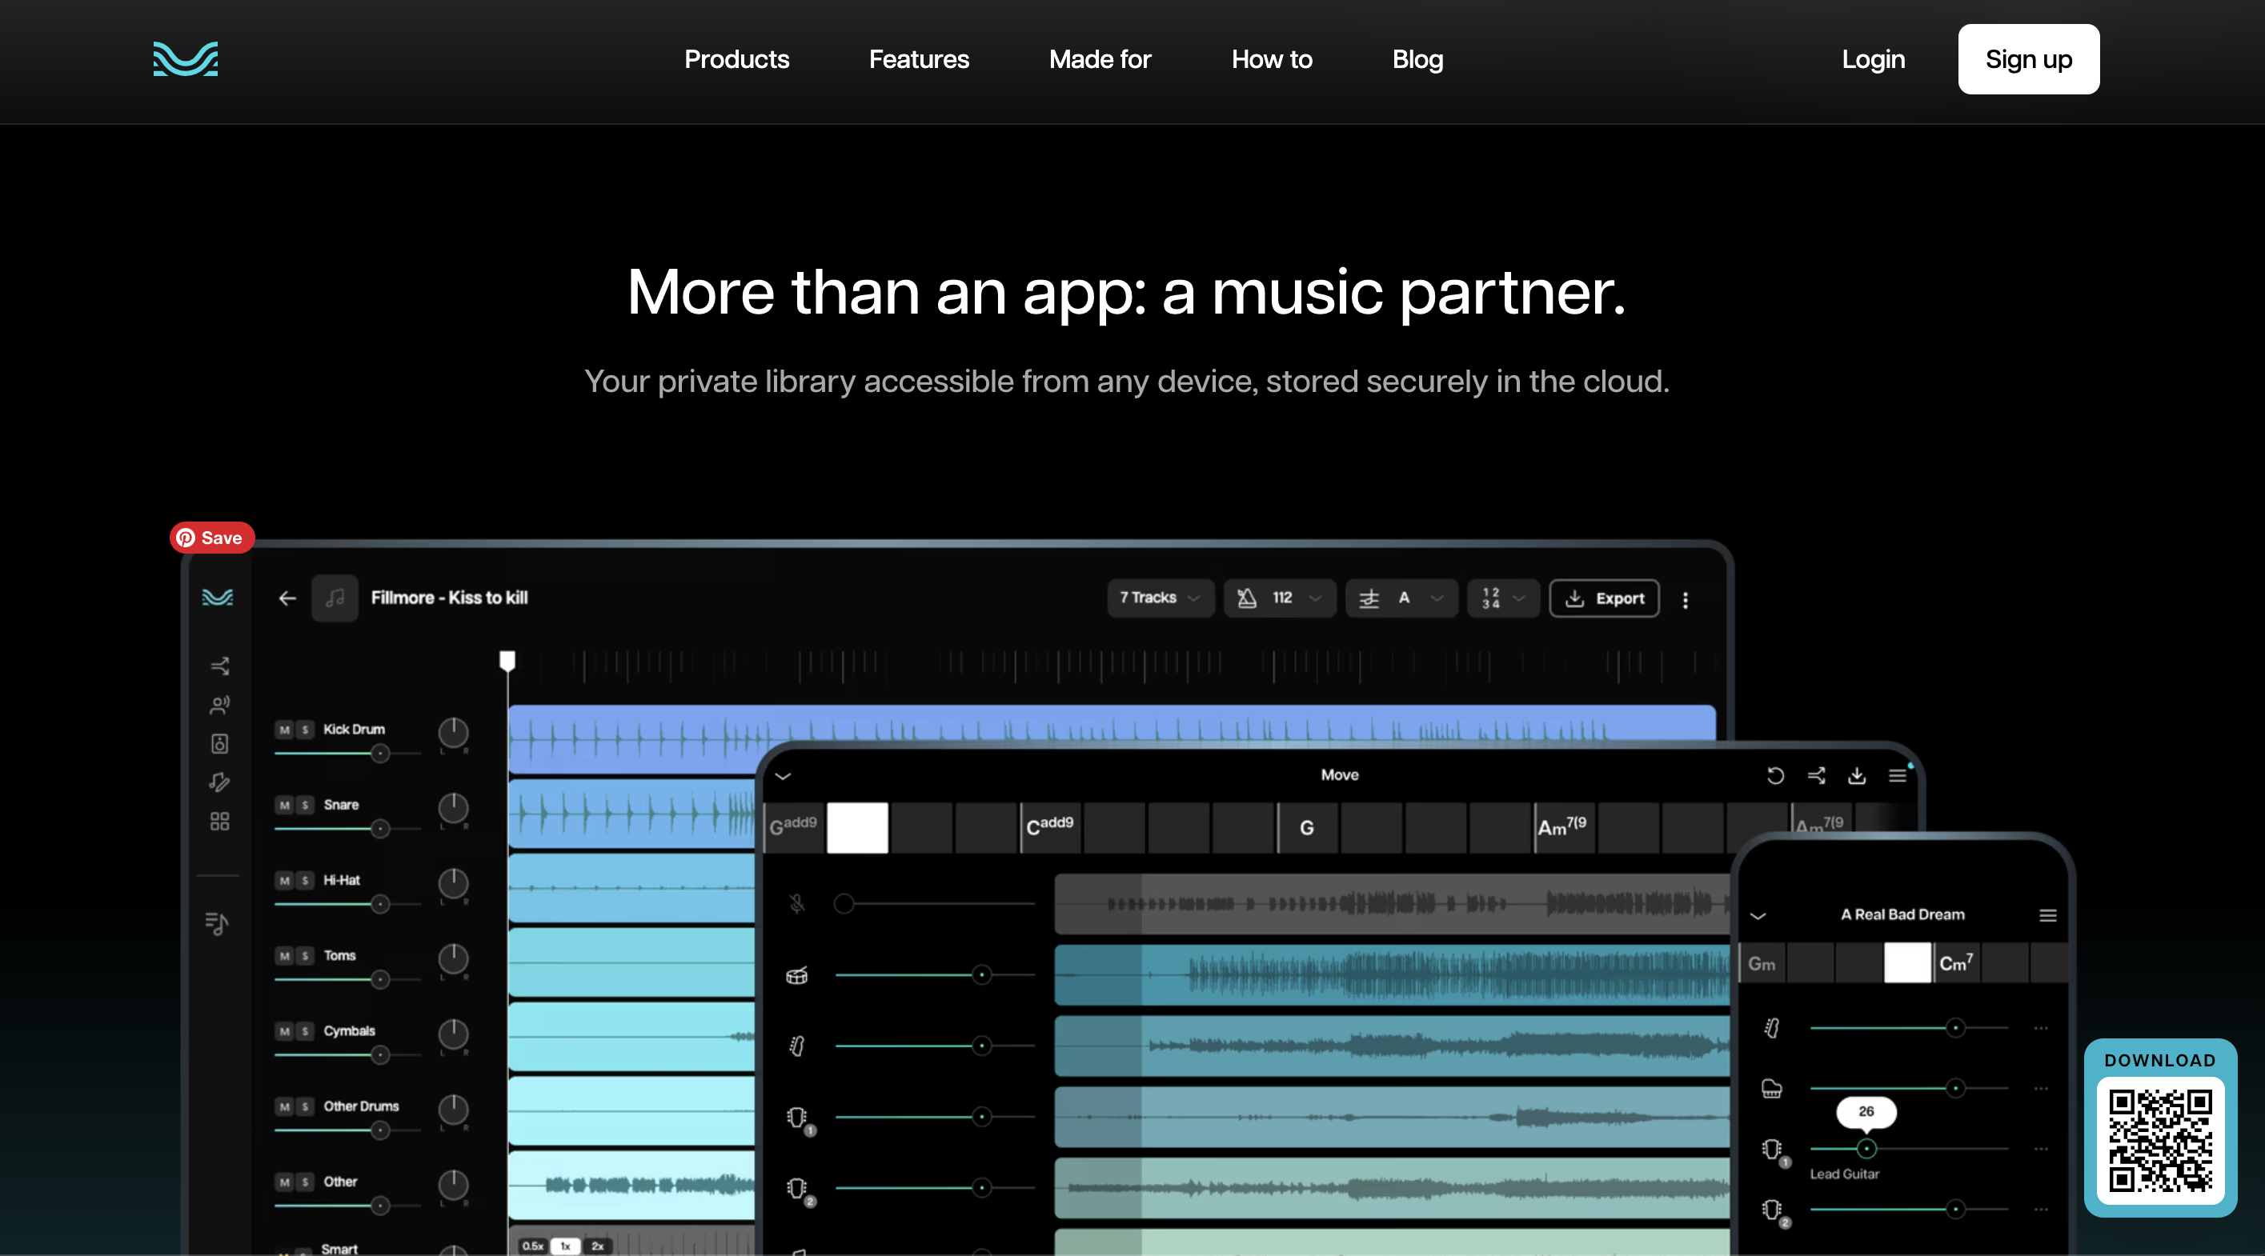Click the Moises wave logo in header
The height and width of the screenshot is (1256, 2265).
(x=186, y=59)
